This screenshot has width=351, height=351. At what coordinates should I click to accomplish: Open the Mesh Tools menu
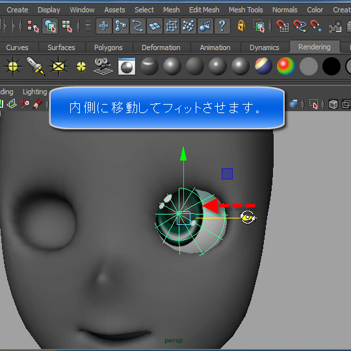246,10
